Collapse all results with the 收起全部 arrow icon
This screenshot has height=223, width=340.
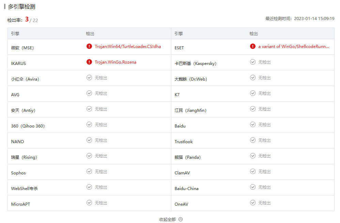pos(181,219)
